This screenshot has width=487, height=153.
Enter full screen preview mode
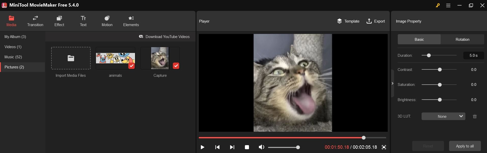(x=384, y=147)
